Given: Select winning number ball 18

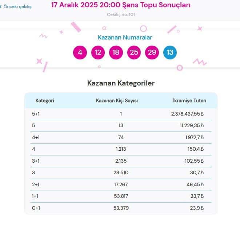Looking at the screenshot, I should point(116,53).
